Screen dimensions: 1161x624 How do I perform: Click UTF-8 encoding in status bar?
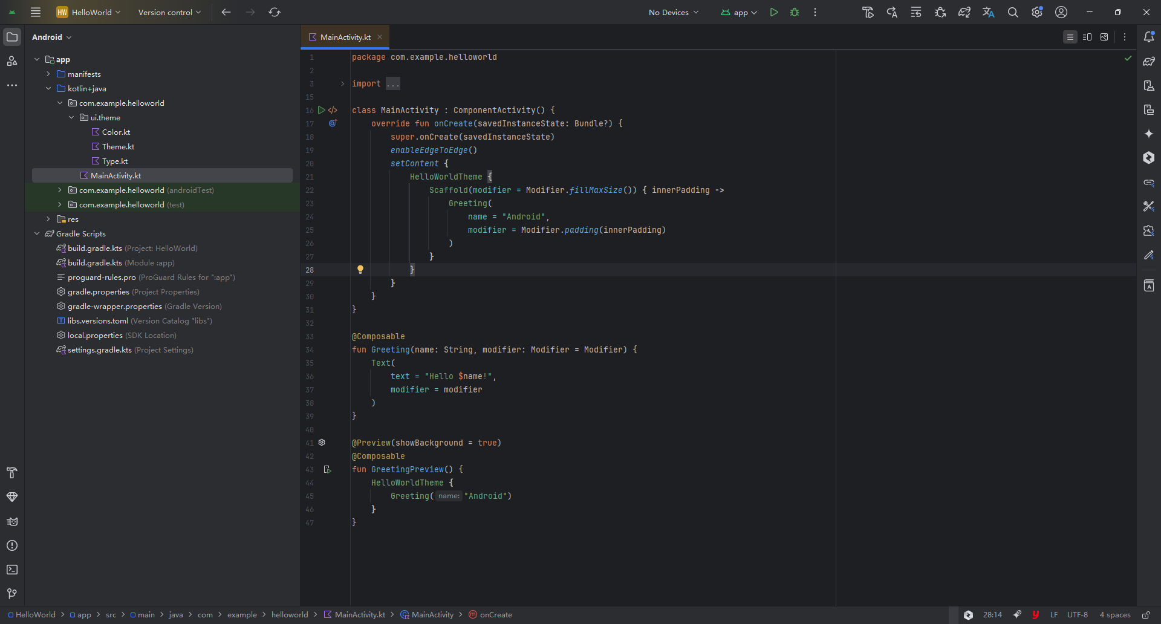pos(1077,615)
